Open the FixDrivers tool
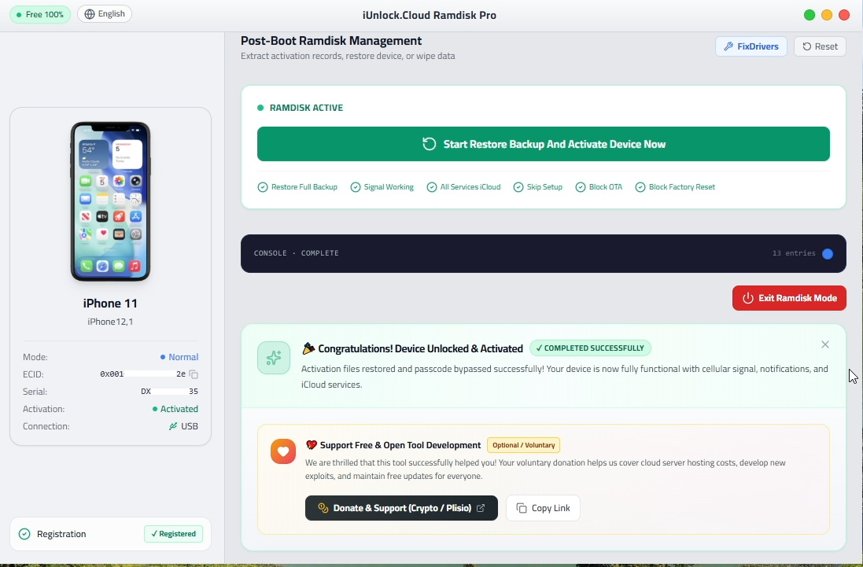The width and height of the screenshot is (863, 567). [x=751, y=46]
